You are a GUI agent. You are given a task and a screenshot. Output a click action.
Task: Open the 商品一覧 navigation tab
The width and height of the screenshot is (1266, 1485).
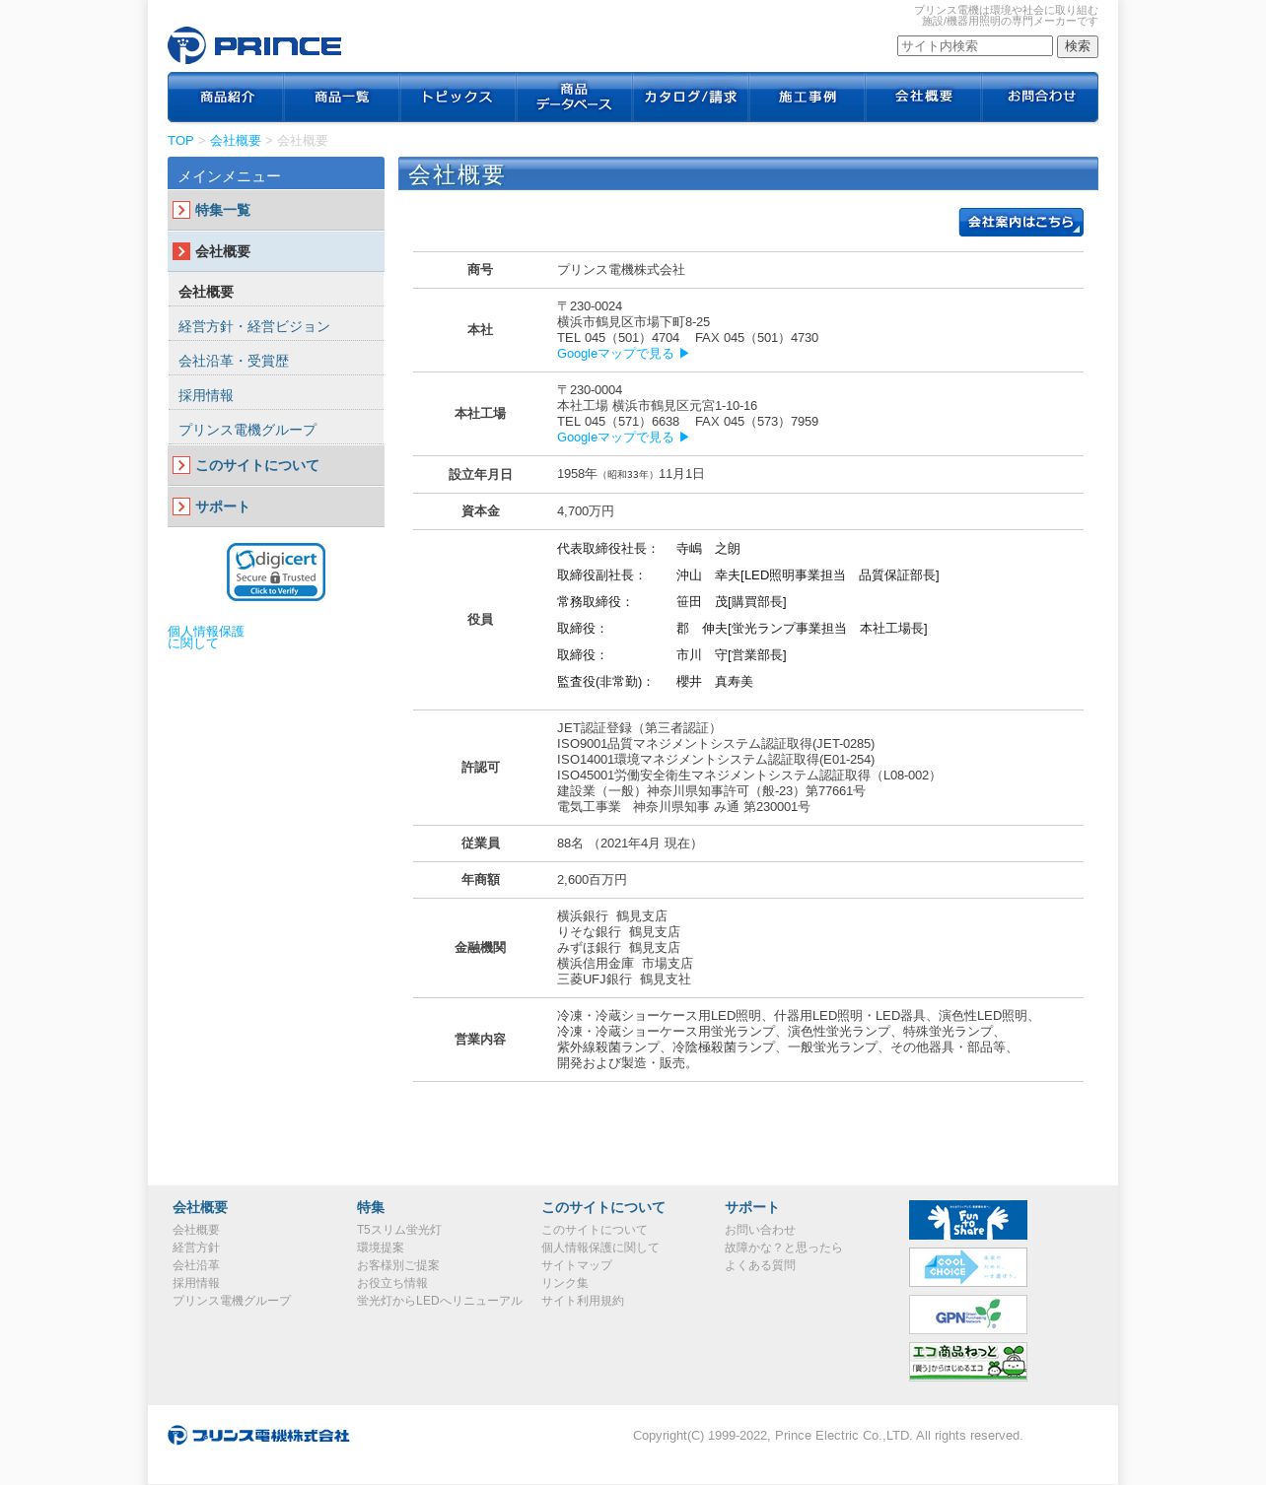(x=342, y=97)
